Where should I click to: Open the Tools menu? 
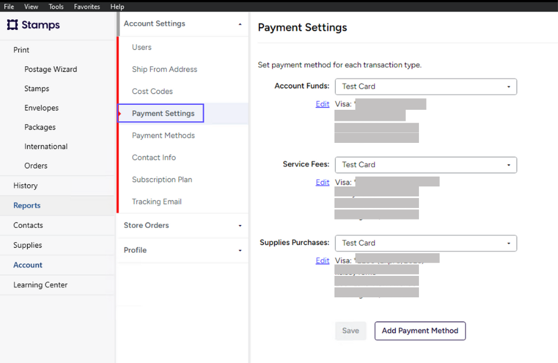coord(56,7)
